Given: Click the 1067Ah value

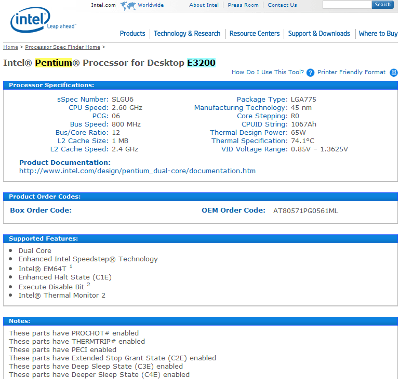Looking at the screenshot, I should [x=303, y=124].
